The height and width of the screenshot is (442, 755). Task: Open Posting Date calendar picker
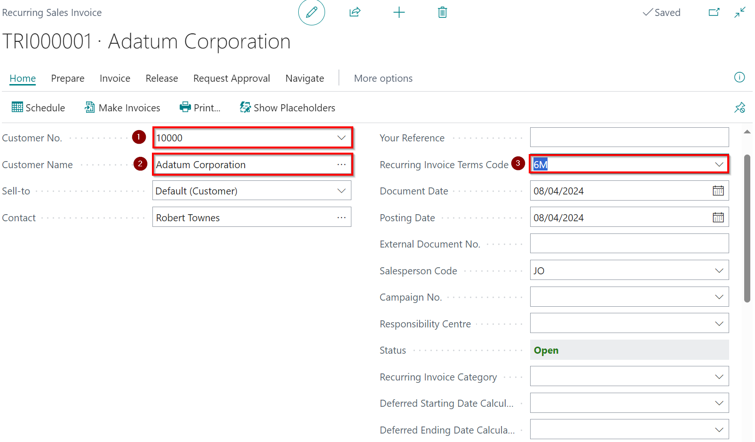coord(718,217)
